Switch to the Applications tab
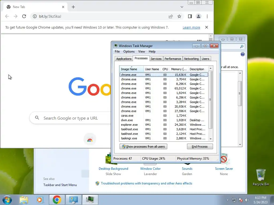Screen dimensions: 274x205 click(124, 59)
